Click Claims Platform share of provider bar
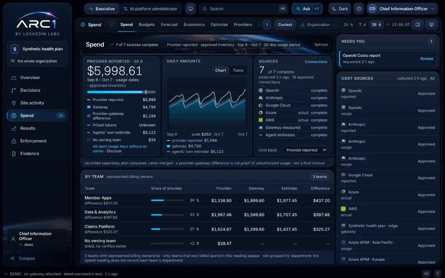 click(x=167, y=229)
